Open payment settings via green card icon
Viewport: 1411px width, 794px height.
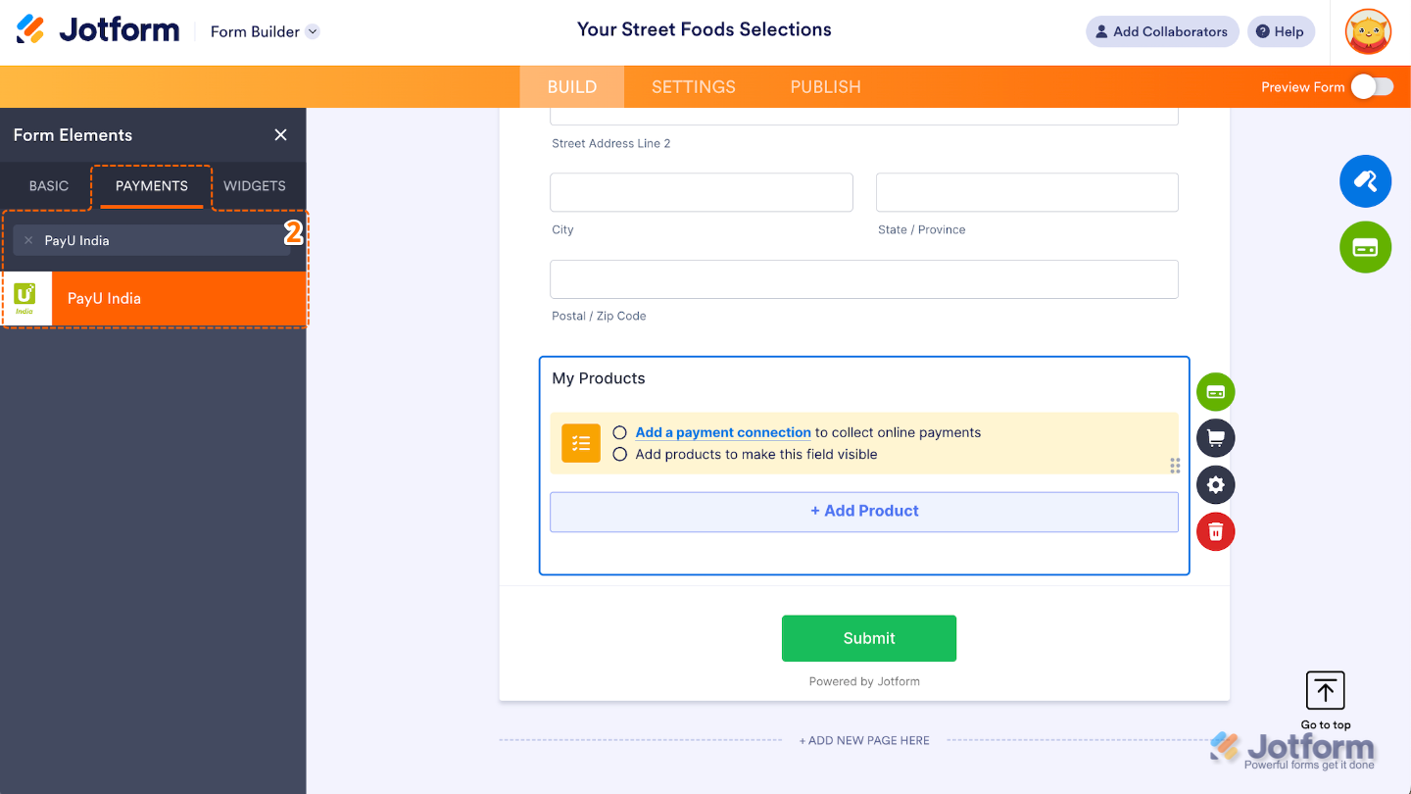tap(1365, 247)
